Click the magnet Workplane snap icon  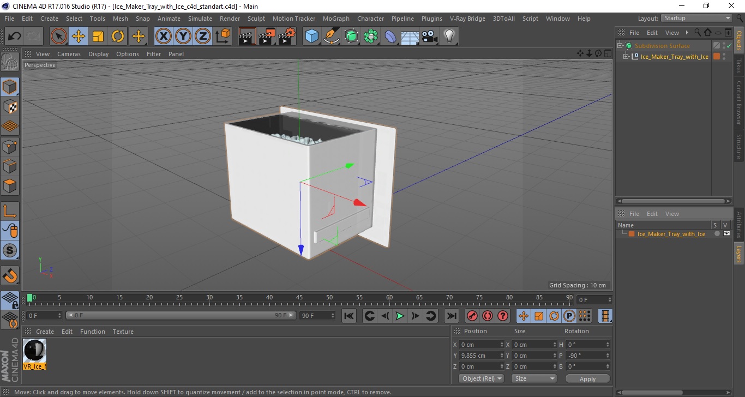point(10,276)
